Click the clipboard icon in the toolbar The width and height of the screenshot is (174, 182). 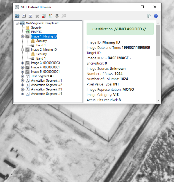(50, 16)
